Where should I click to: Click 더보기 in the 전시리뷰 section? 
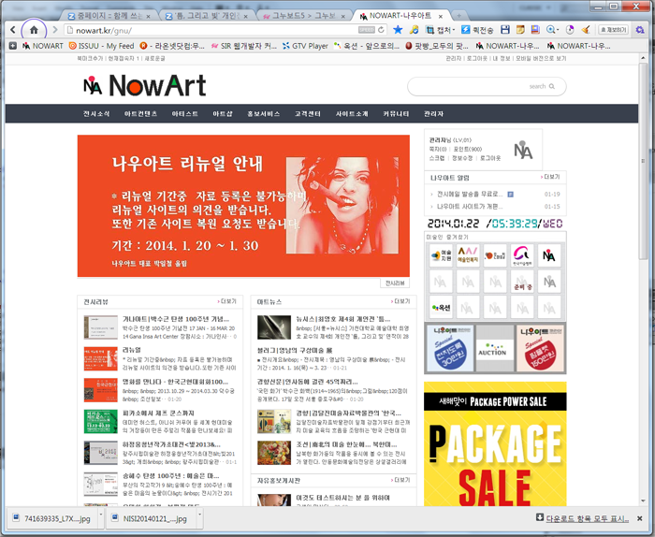(226, 301)
